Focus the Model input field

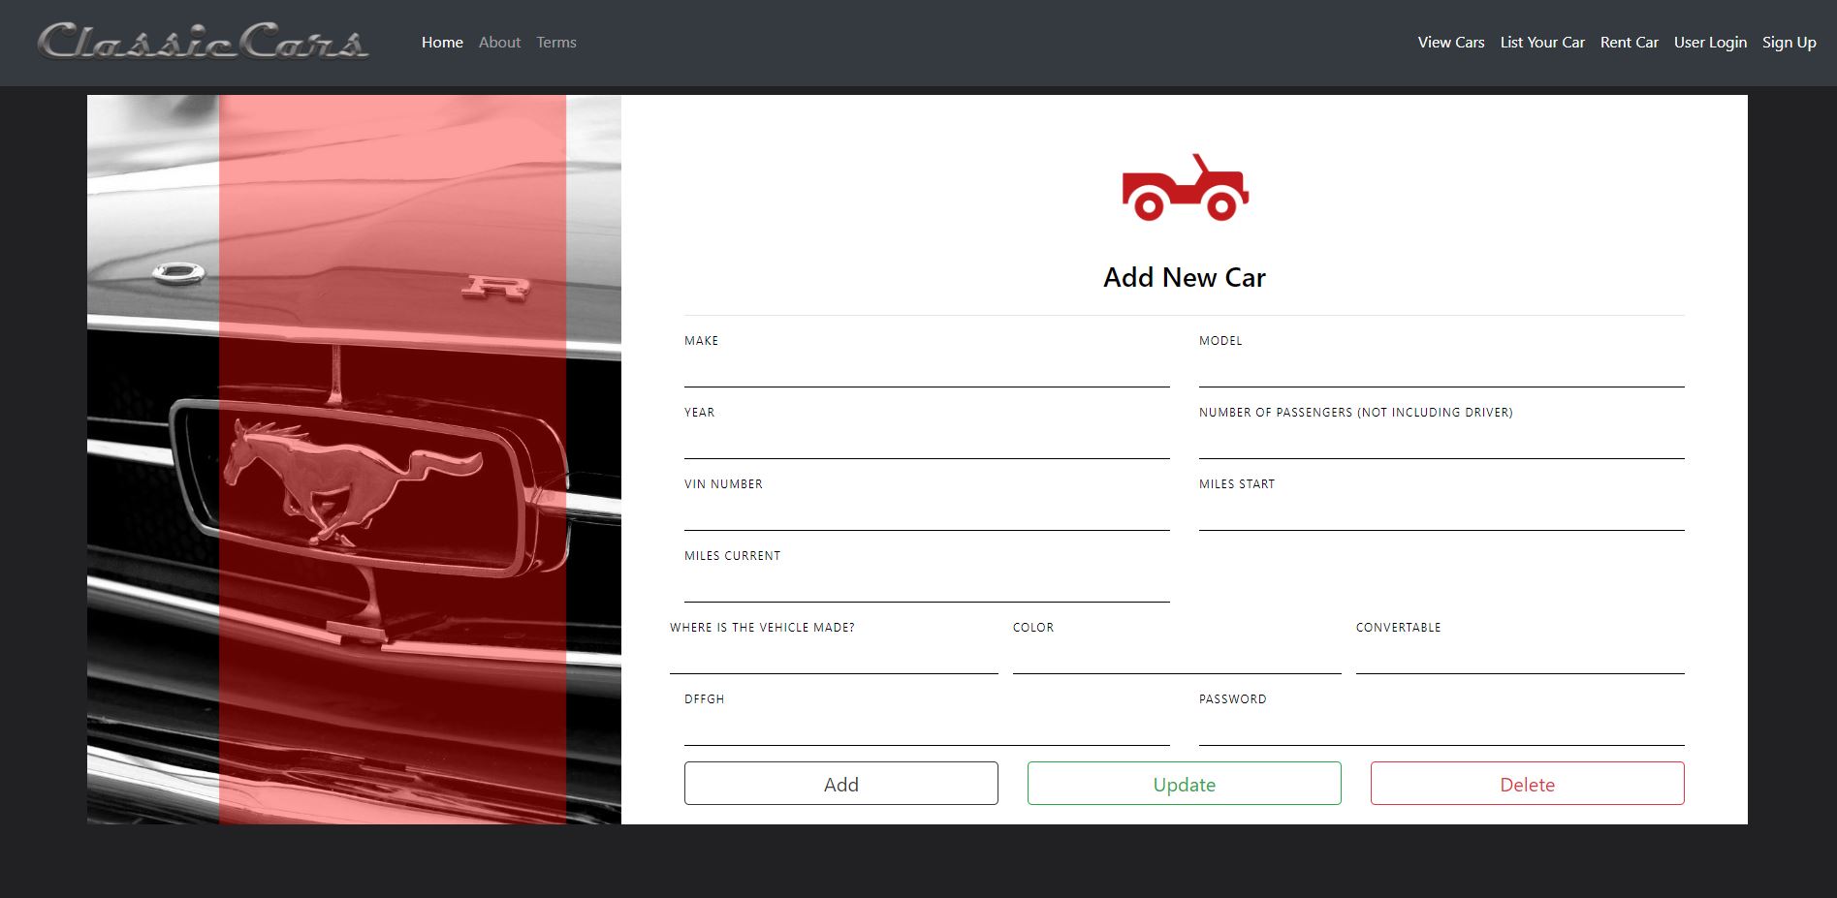click(1441, 369)
